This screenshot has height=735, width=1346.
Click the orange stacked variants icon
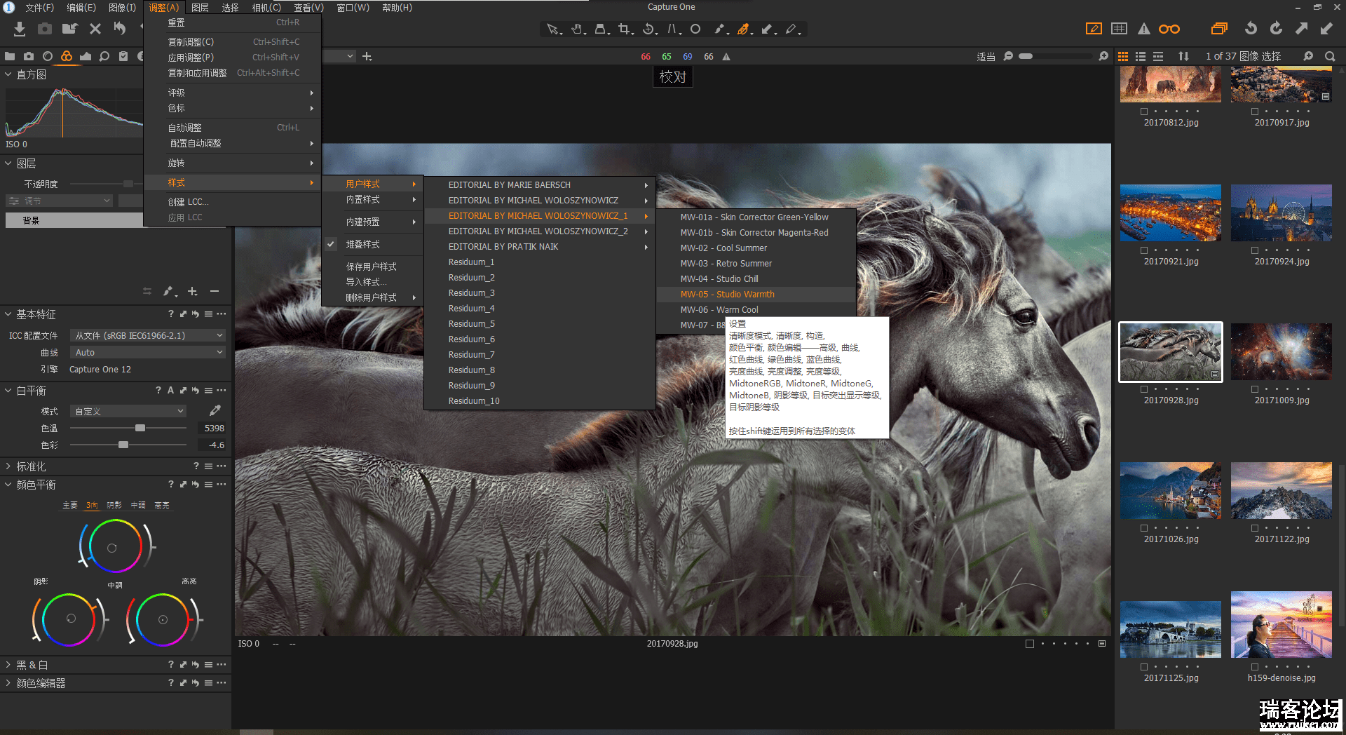(1220, 29)
